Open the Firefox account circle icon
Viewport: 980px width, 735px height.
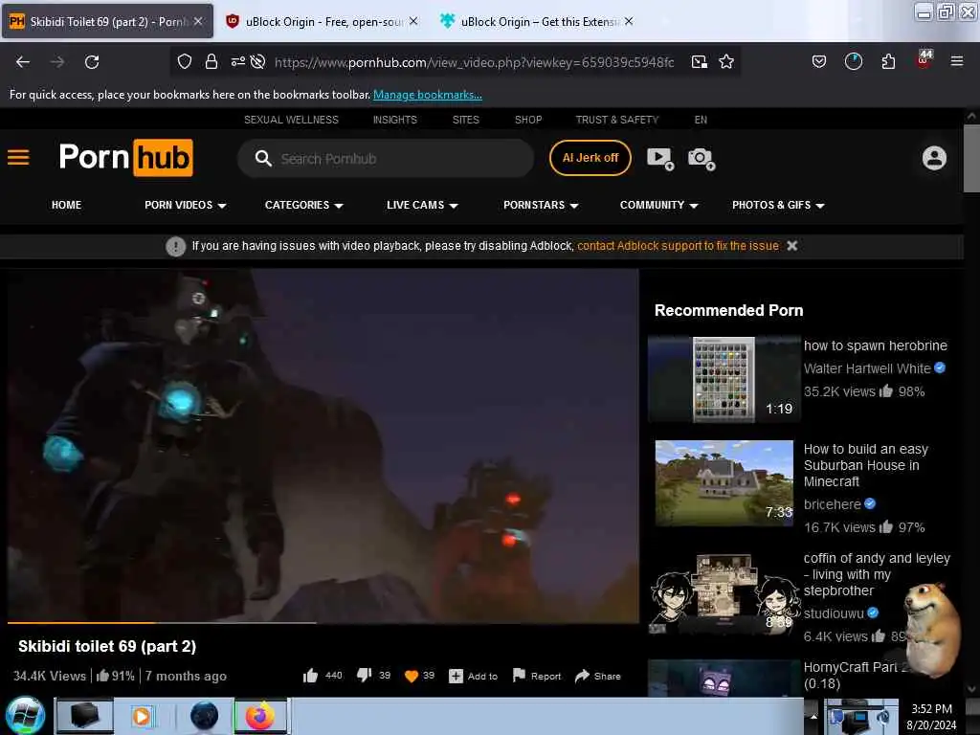point(853,61)
